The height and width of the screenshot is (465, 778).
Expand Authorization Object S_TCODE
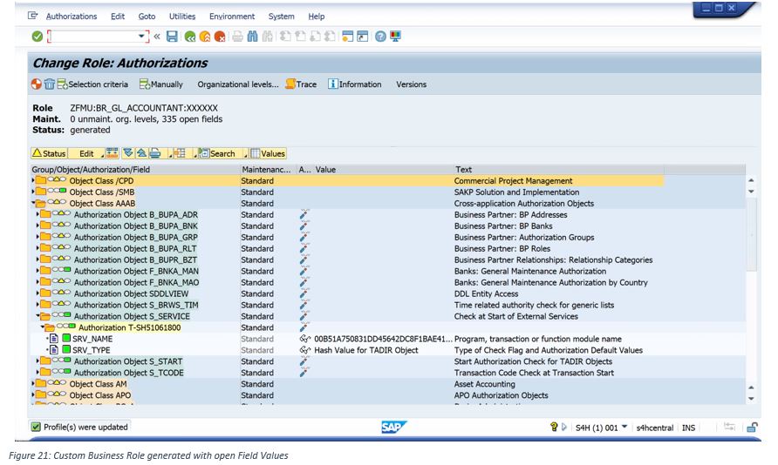[x=38, y=373]
